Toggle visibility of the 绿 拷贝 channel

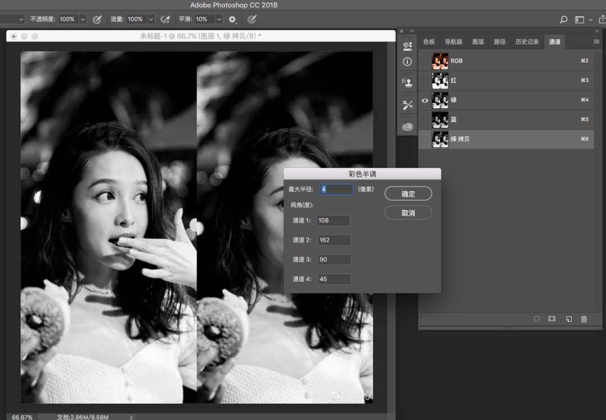(x=425, y=139)
